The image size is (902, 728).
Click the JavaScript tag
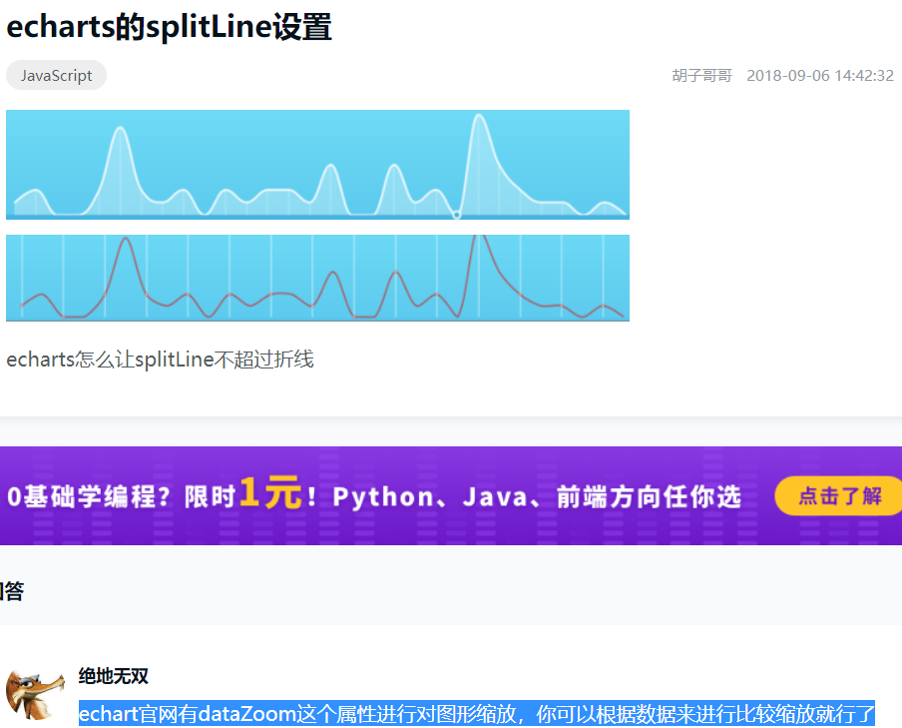click(x=56, y=76)
